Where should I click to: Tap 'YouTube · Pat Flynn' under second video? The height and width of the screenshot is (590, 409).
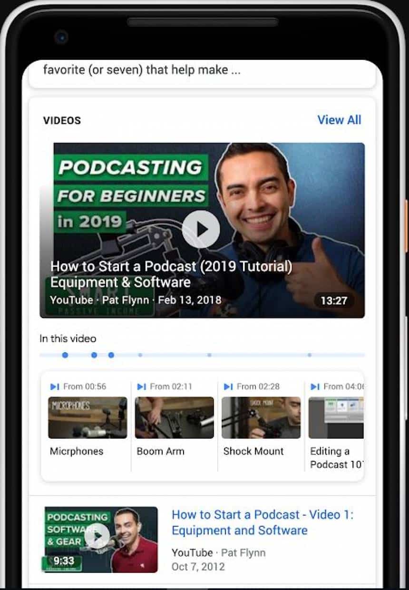coord(219,552)
